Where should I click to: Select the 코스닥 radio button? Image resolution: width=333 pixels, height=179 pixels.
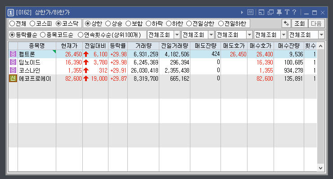pos(58,23)
